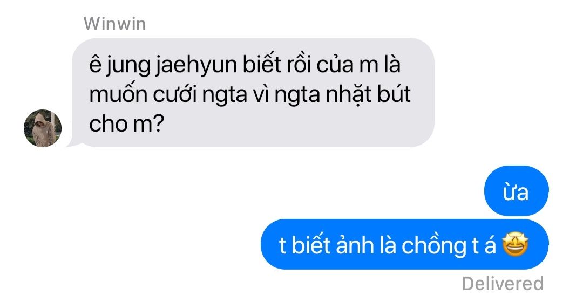Click the question mark ending Winwin's message
The height and width of the screenshot is (302, 583).
pyautogui.click(x=158, y=123)
